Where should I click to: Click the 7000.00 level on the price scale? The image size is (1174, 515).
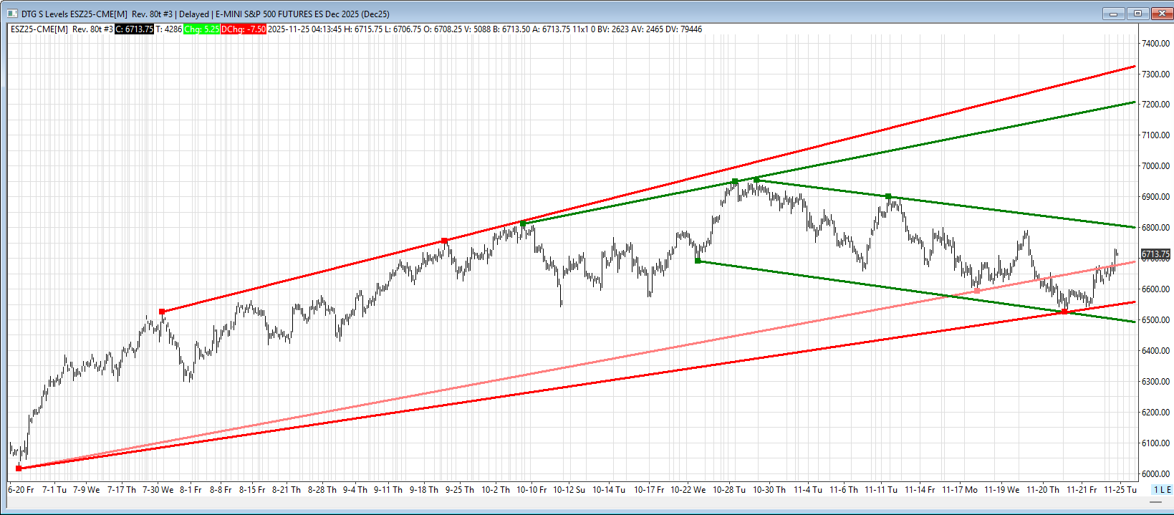pos(1155,166)
